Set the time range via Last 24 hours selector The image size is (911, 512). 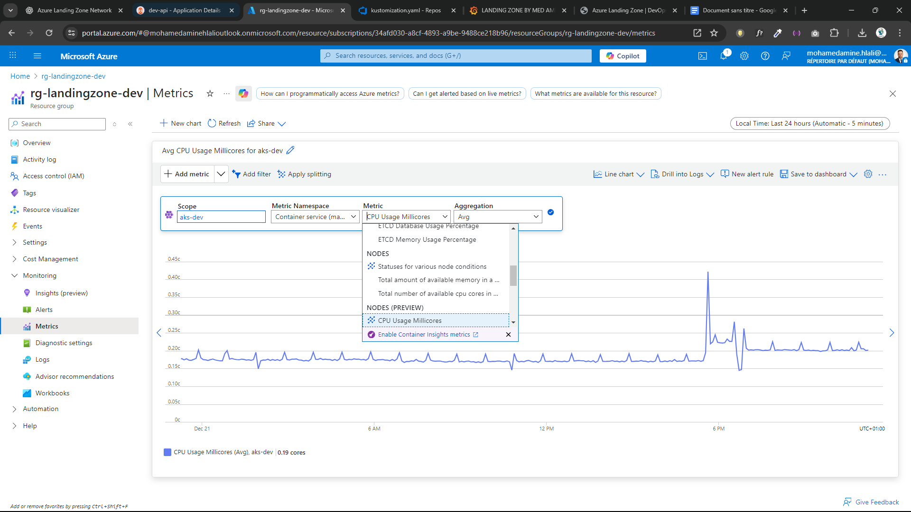[809, 123]
